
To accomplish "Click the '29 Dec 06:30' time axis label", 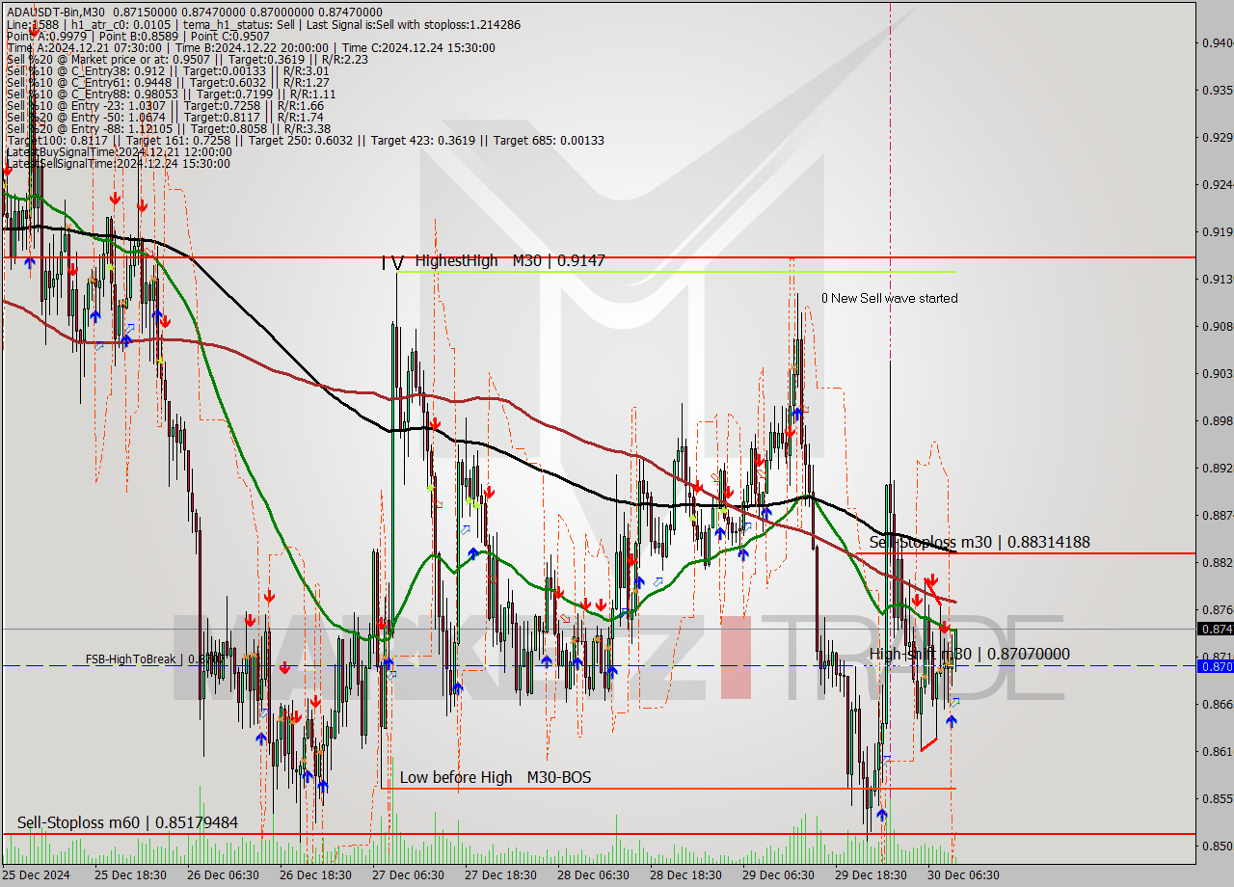I will click(778, 875).
